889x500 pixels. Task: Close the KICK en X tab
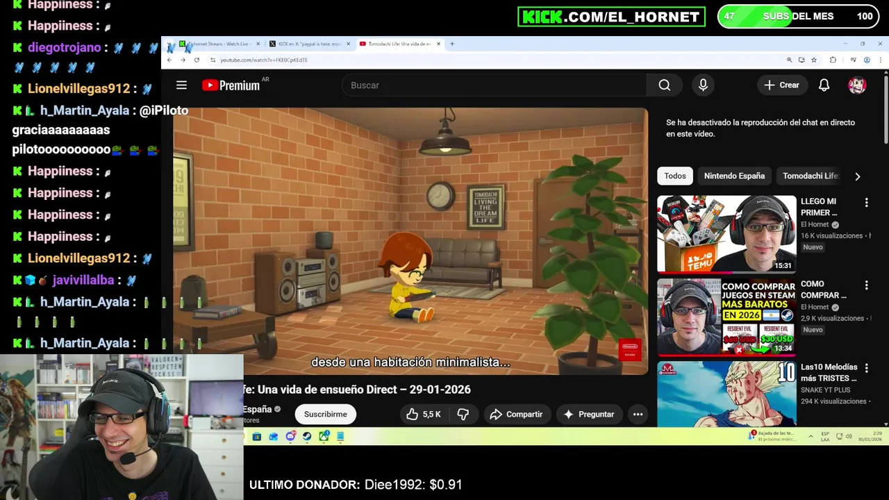[x=348, y=44]
